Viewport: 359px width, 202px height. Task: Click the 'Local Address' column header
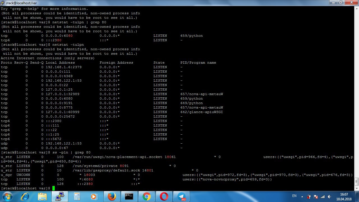[60, 63]
